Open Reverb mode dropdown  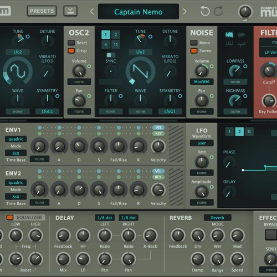[x=218, y=218]
